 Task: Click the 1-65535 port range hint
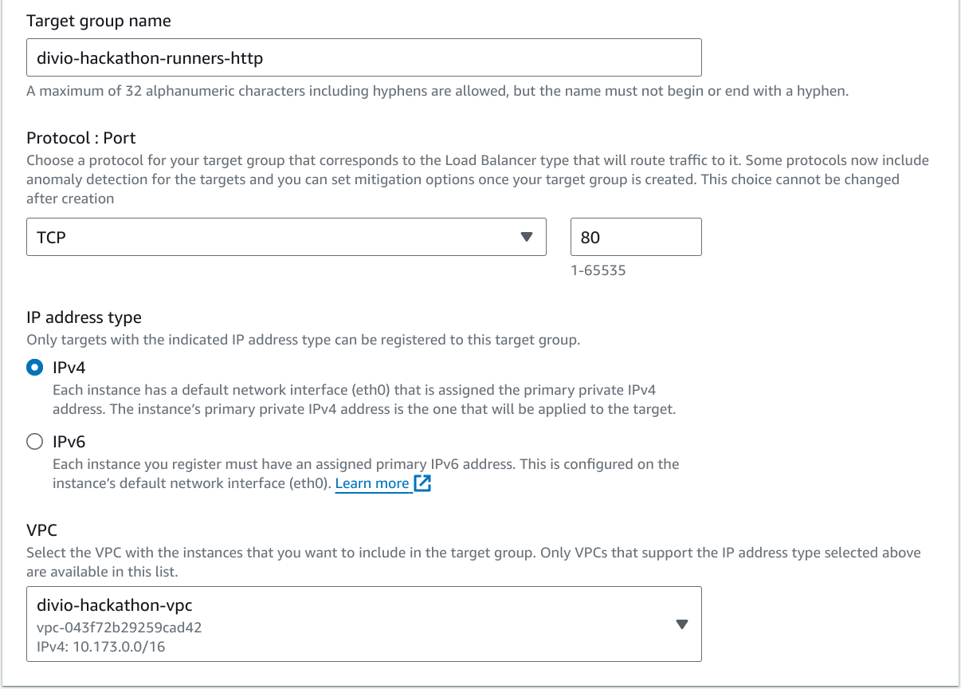(x=598, y=270)
